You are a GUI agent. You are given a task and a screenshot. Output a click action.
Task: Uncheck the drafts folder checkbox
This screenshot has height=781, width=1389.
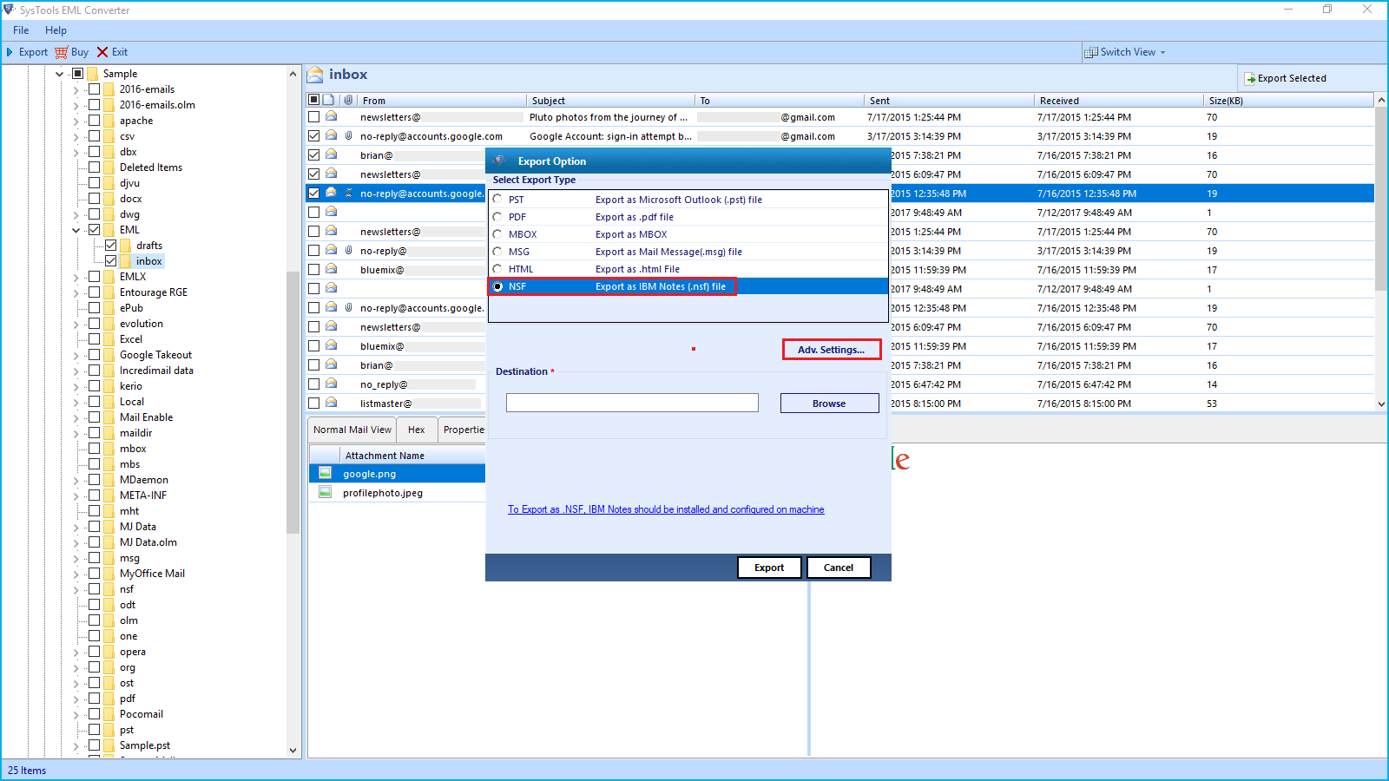tap(111, 246)
